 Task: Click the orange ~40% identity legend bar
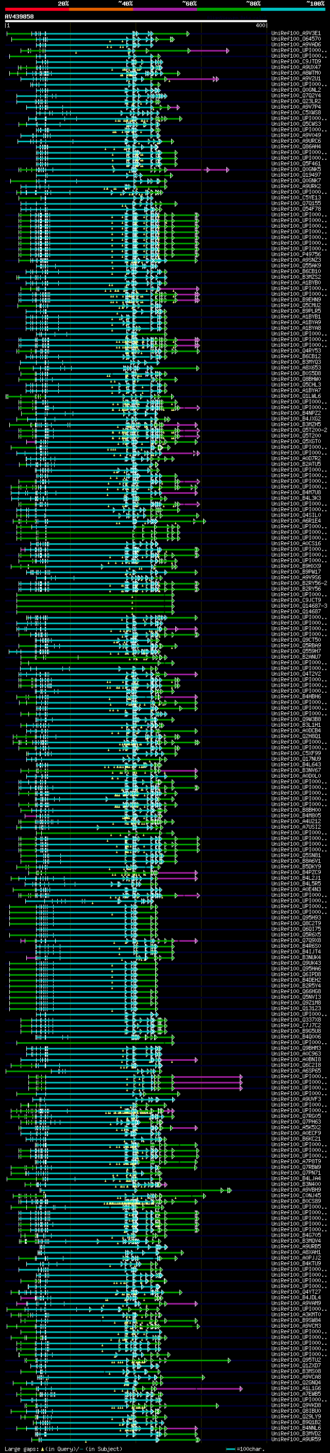[x=102, y=9]
